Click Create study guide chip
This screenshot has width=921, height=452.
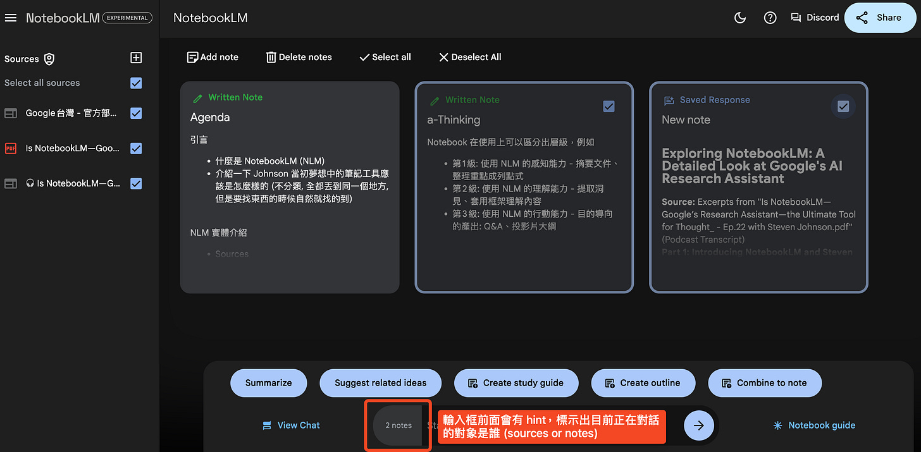point(516,382)
